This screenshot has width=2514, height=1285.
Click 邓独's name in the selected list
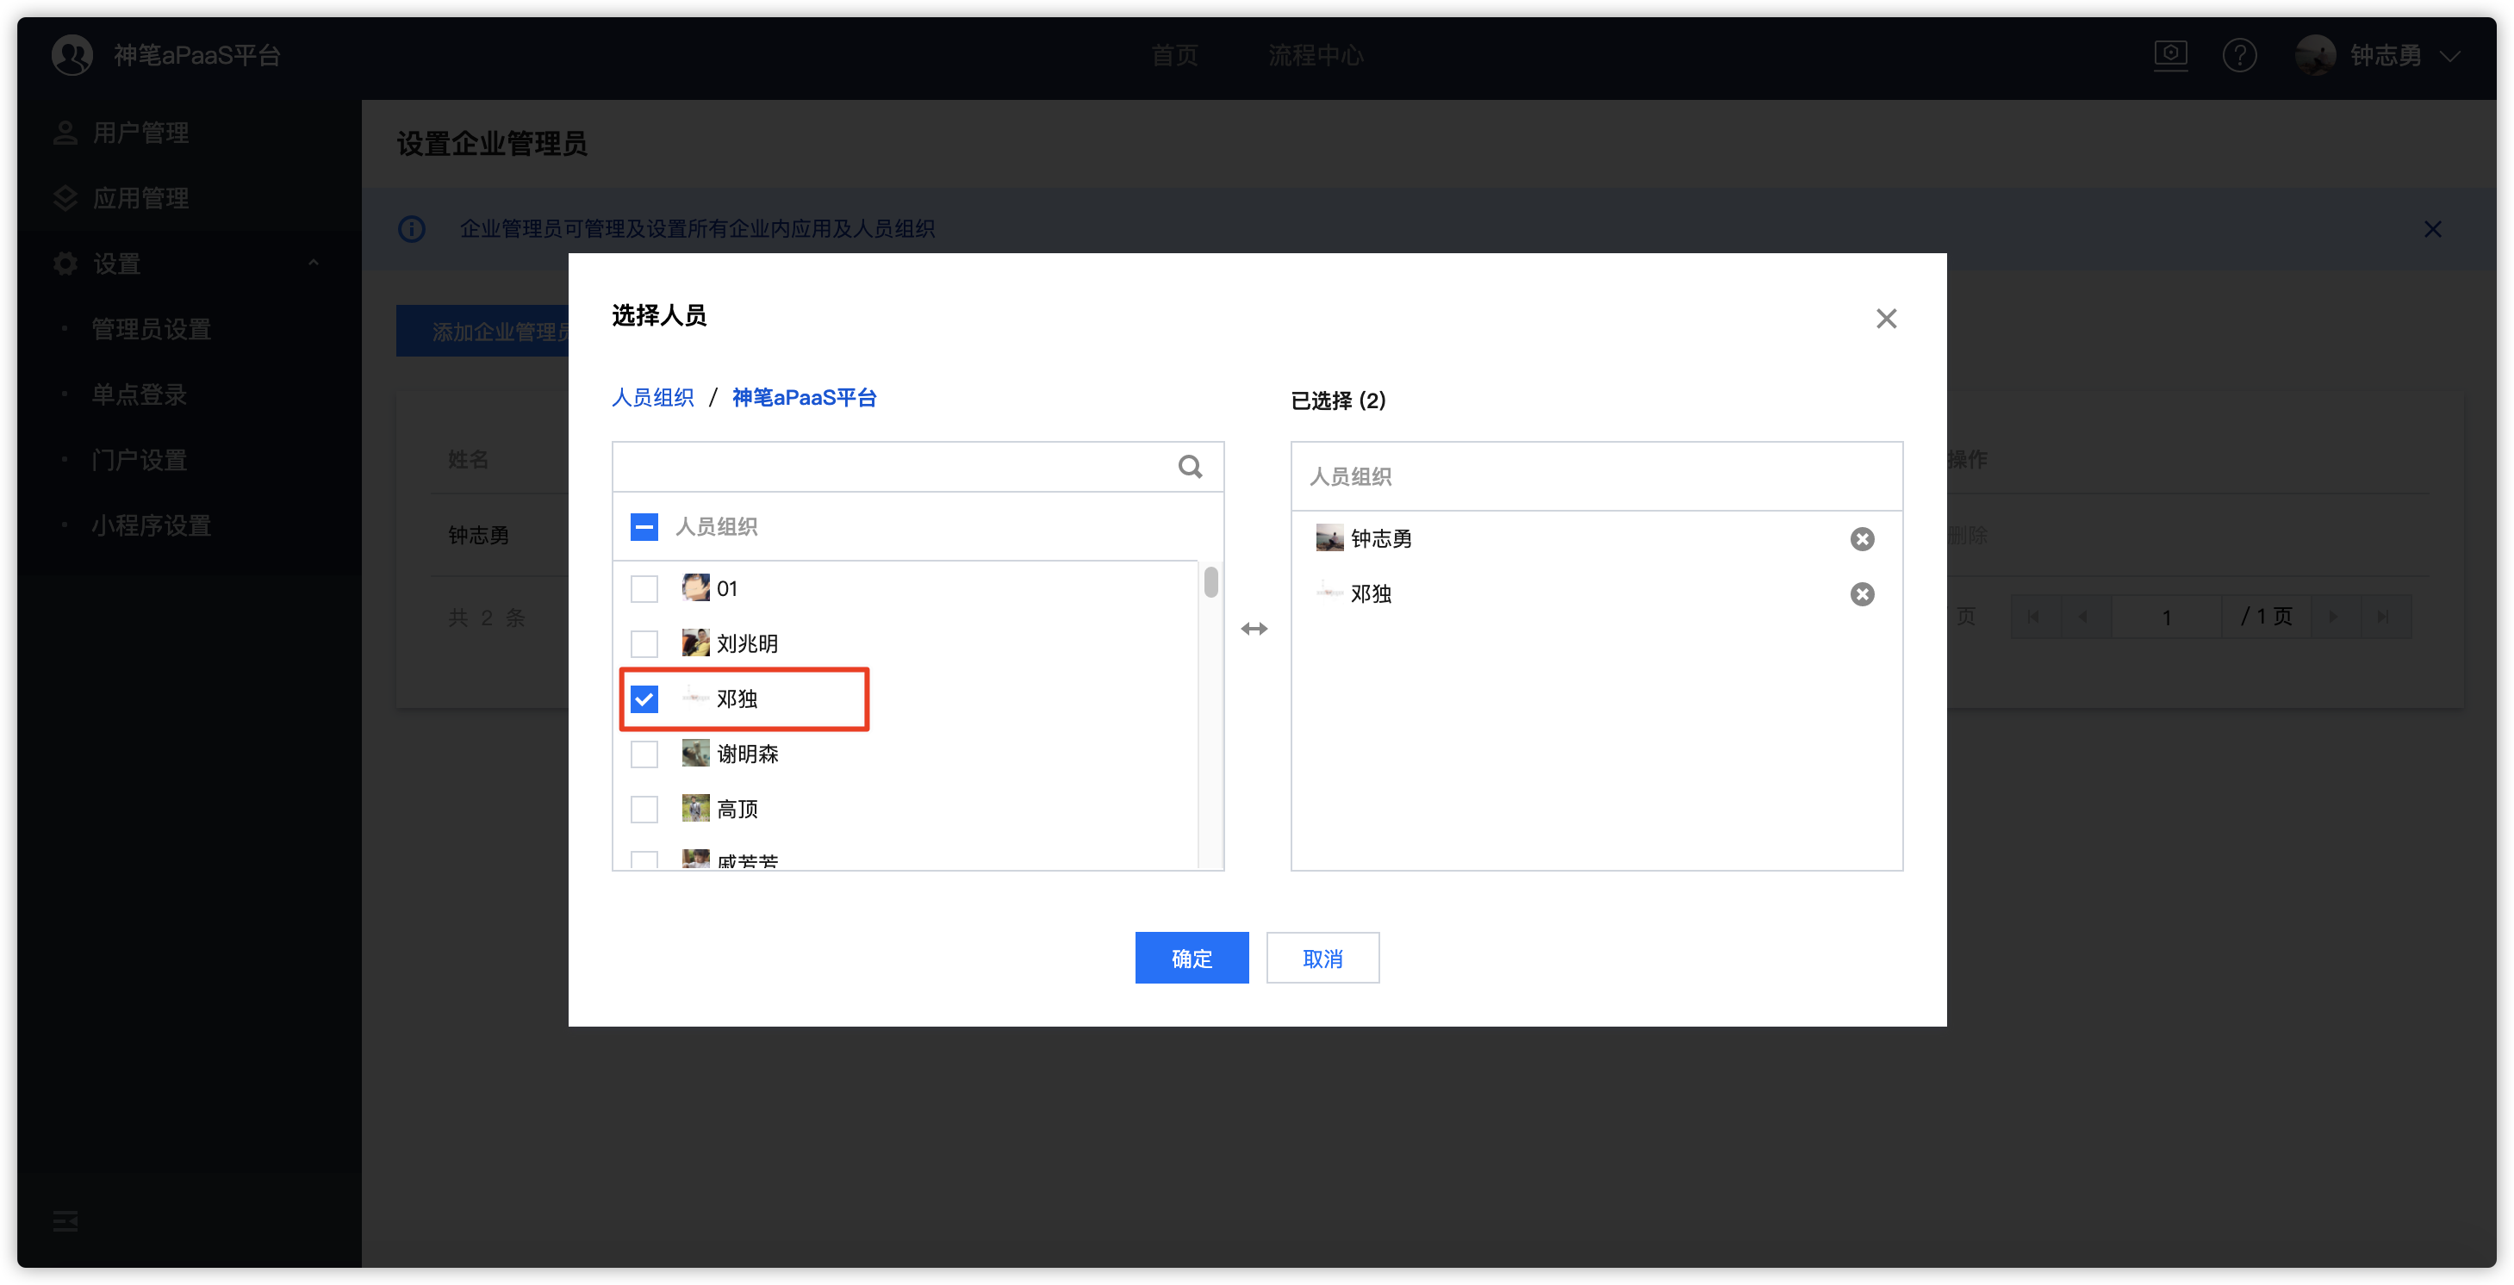click(x=1370, y=593)
